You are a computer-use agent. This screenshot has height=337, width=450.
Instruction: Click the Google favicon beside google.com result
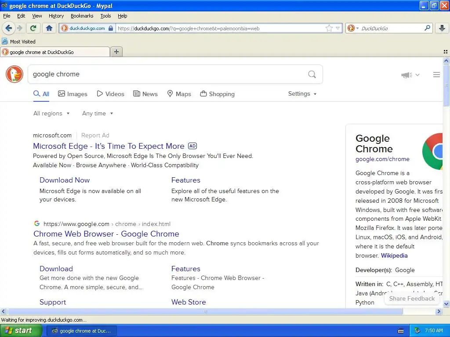pyautogui.click(x=37, y=223)
